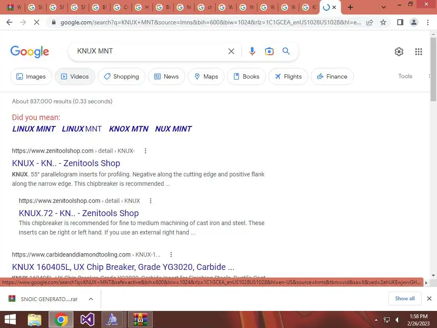Click the site lock icon

click(54, 22)
